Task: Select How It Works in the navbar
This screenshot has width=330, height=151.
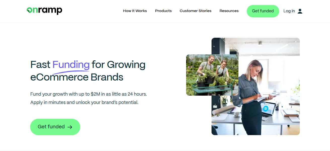Action: click(x=135, y=11)
